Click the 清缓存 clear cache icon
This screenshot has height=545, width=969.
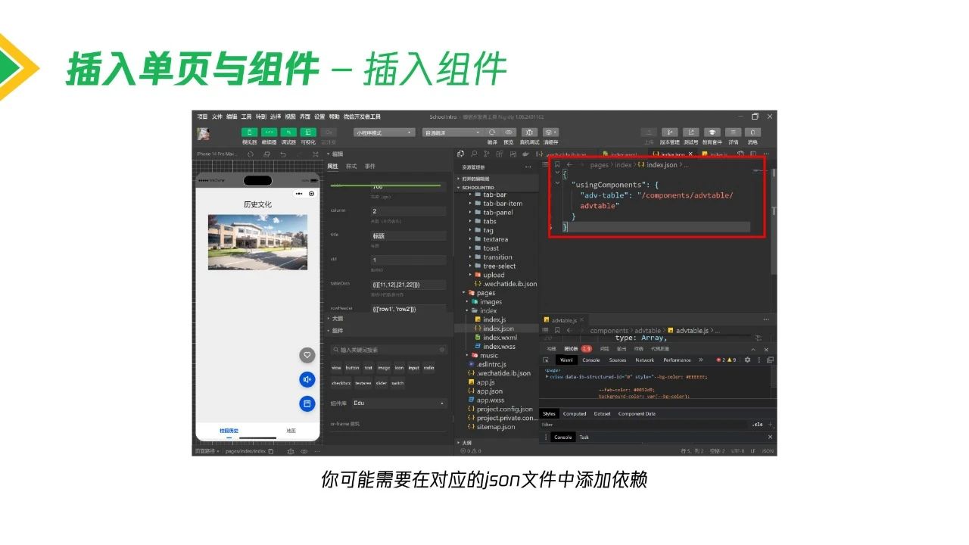[550, 132]
